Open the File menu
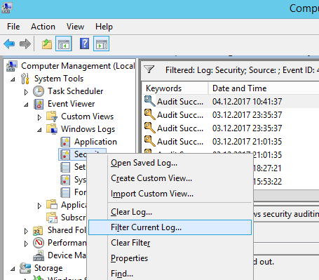This screenshot has height=280, width=319. [13, 27]
